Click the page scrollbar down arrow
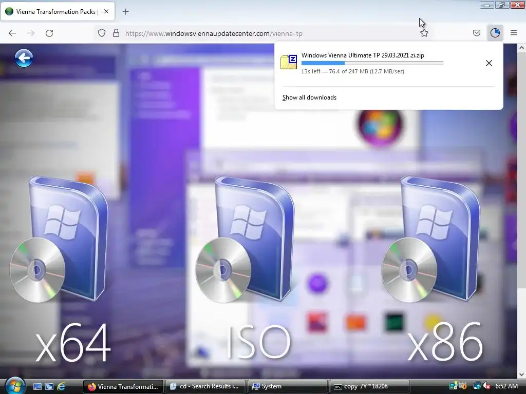526x394 pixels. pos(521,374)
